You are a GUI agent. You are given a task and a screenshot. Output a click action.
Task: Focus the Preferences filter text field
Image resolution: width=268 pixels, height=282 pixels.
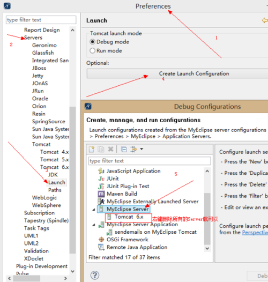tap(41, 20)
